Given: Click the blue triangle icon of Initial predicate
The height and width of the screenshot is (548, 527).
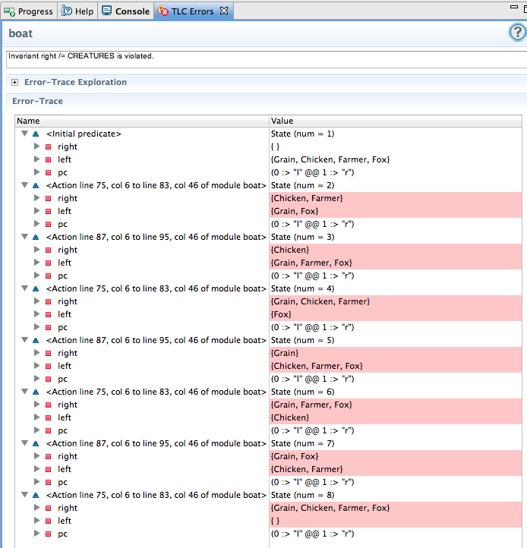Looking at the screenshot, I should click(x=36, y=134).
